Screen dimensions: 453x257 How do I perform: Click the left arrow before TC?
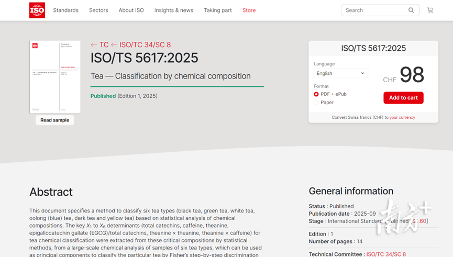coord(94,45)
